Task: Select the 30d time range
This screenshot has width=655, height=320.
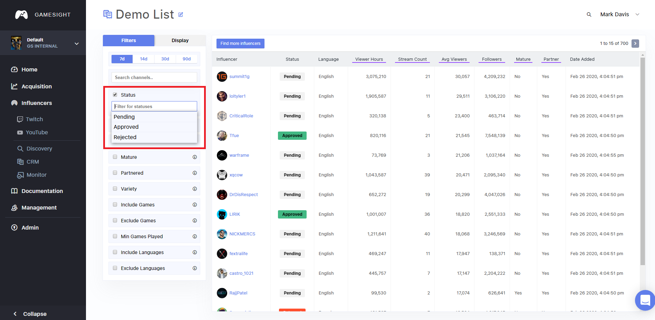Action: point(165,59)
